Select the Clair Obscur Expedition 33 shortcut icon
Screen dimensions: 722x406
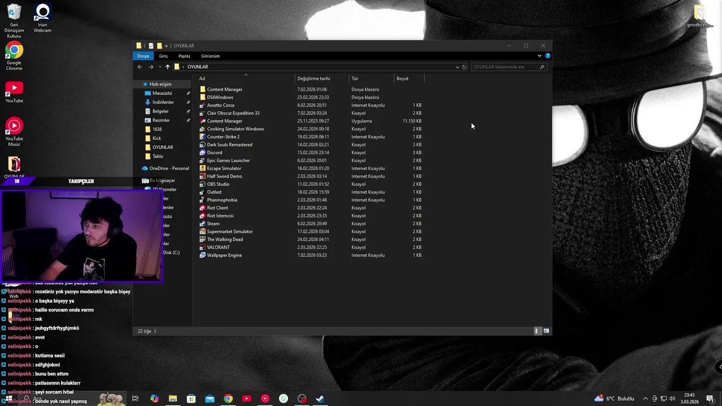coord(202,113)
